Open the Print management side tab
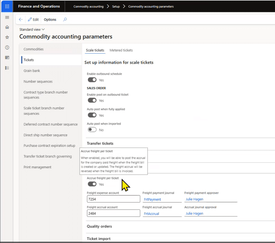 point(51,167)
